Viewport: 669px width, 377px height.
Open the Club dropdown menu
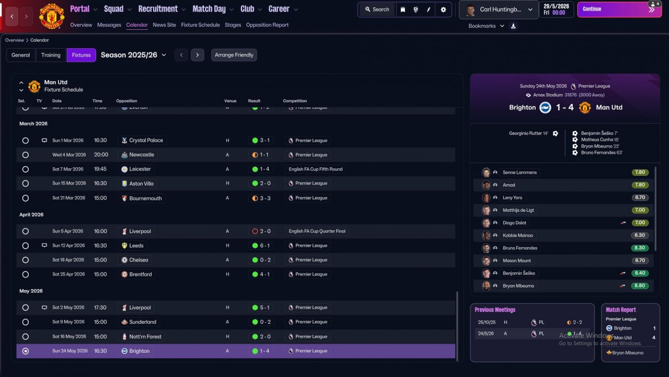pyautogui.click(x=251, y=9)
